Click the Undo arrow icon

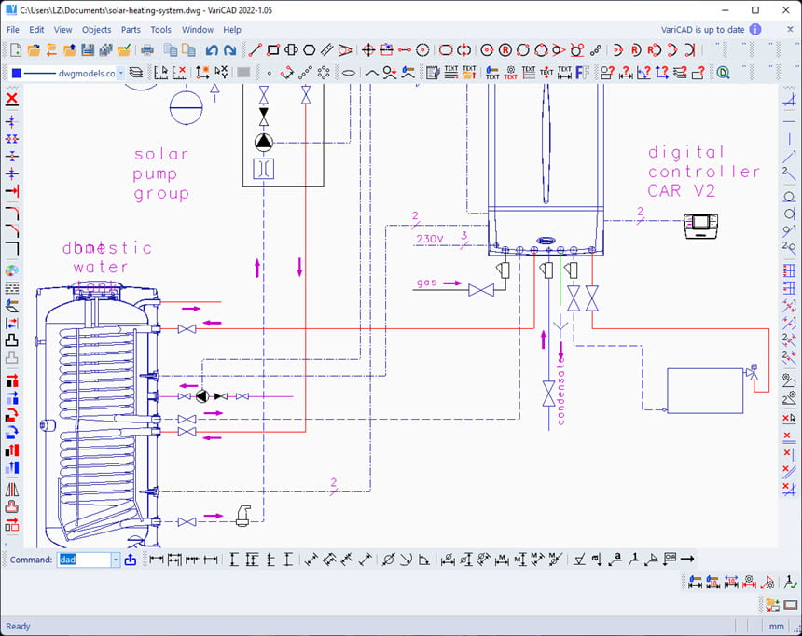coord(212,49)
